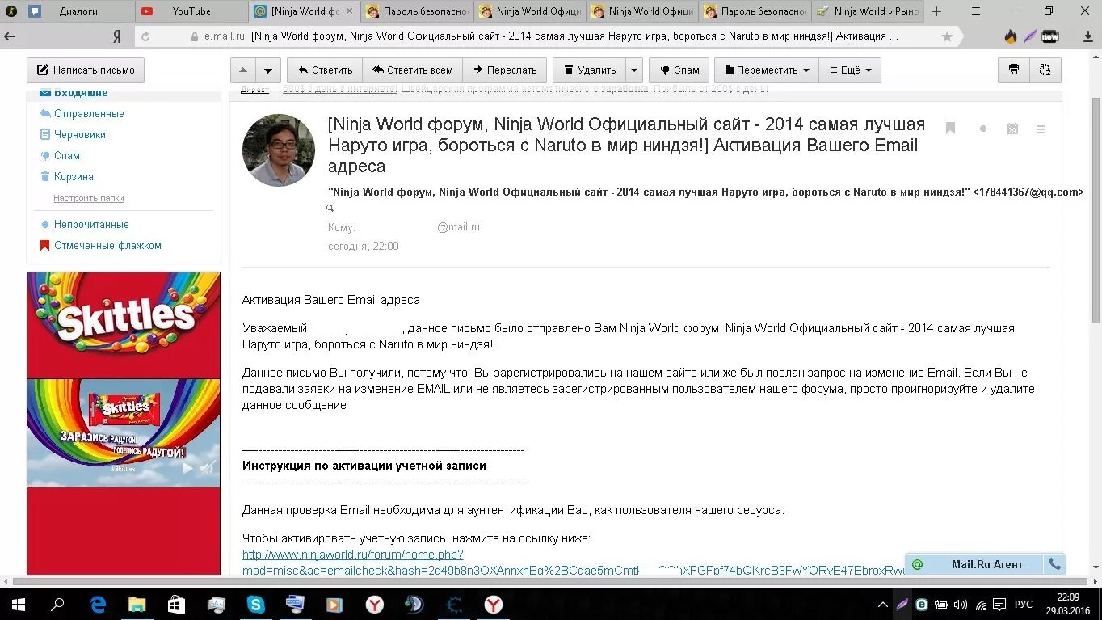Expand the dropdown arrow beside Удалить

click(635, 70)
